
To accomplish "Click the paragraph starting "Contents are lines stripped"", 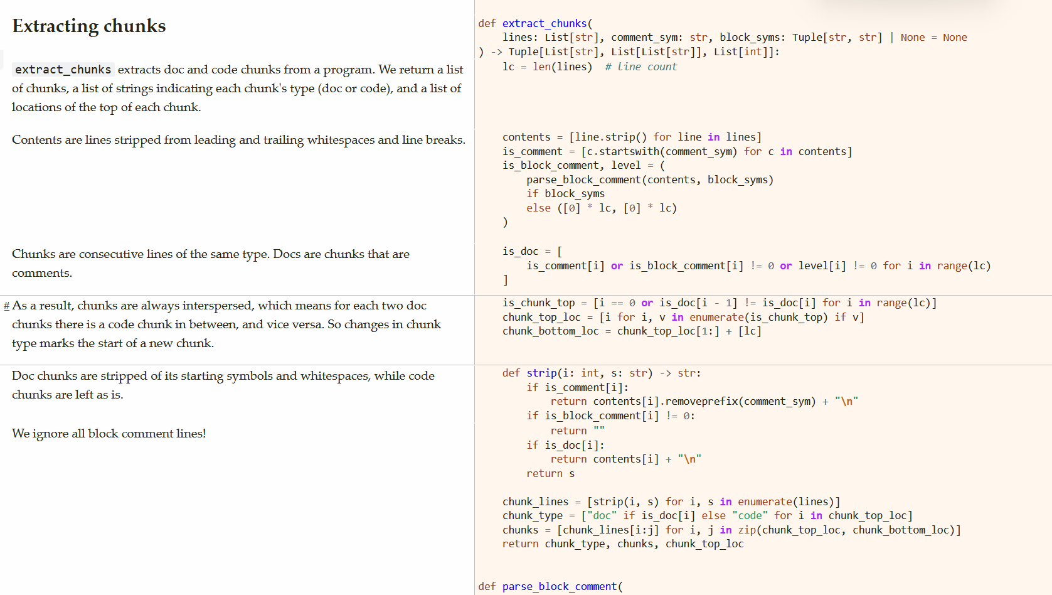I will [238, 140].
